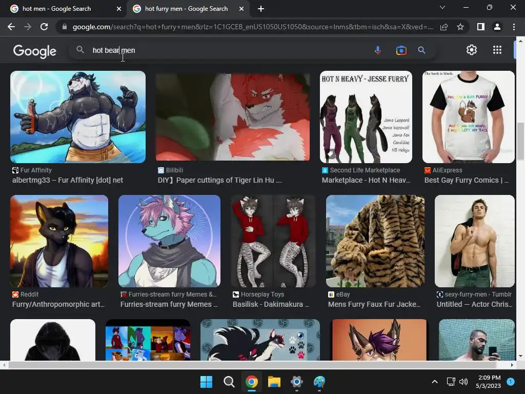Open the Windows Start menu
Screen dimensions: 525x394
[206, 382]
